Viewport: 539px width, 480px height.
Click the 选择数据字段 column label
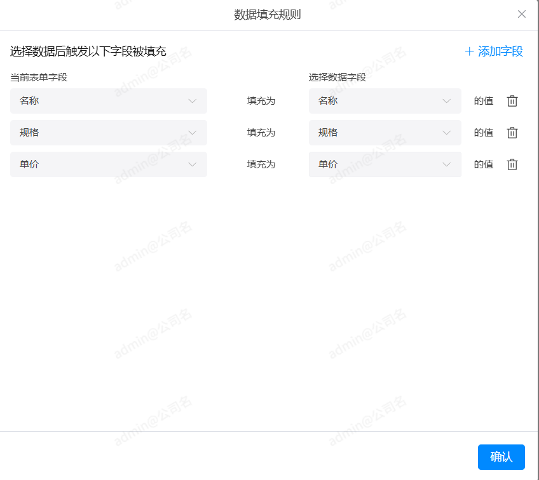338,77
